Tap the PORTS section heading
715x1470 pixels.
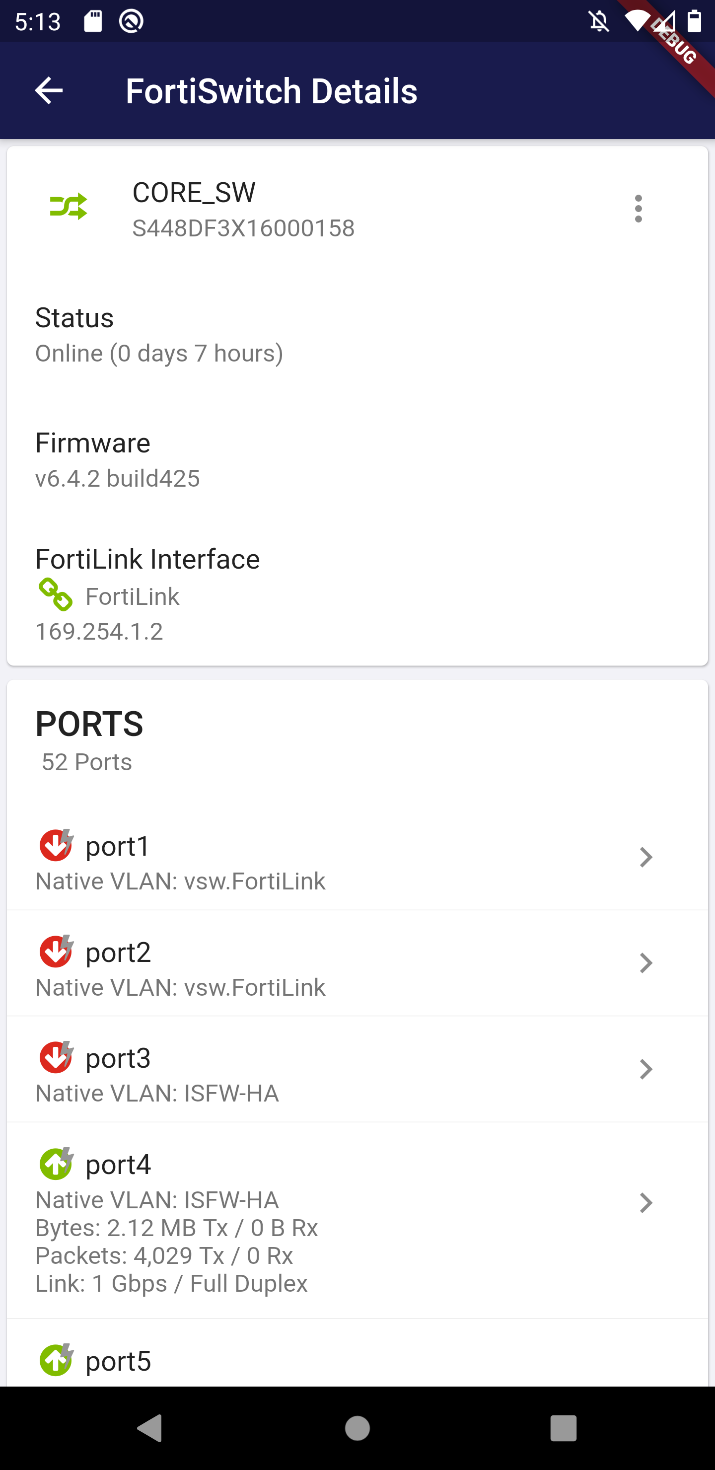[89, 724]
